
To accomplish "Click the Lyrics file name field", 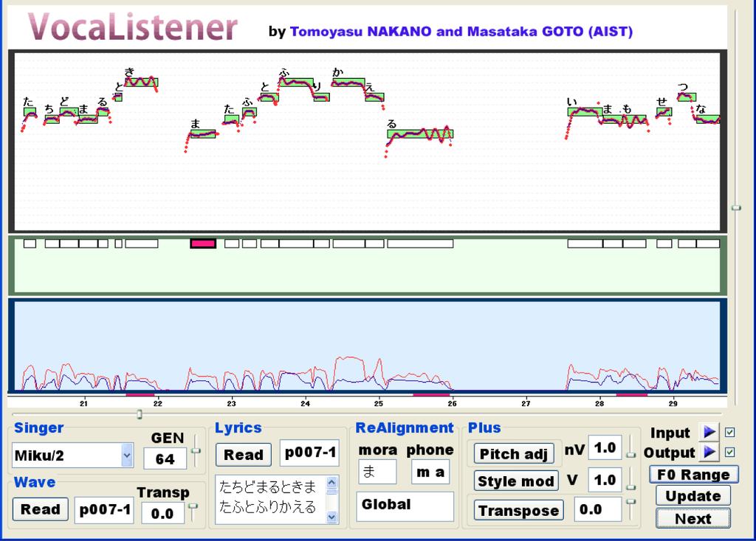I will coord(309,453).
